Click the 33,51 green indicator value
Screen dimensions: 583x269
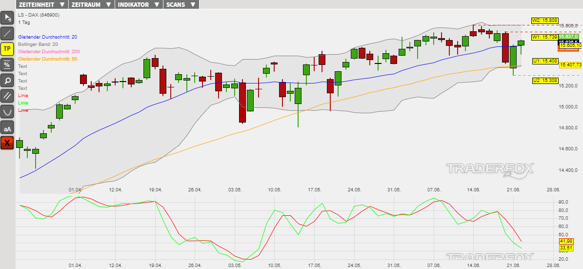[x=566, y=248]
